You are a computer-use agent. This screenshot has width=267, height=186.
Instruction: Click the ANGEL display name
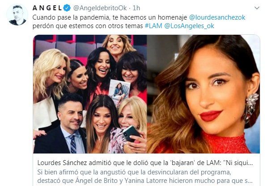(47, 8)
